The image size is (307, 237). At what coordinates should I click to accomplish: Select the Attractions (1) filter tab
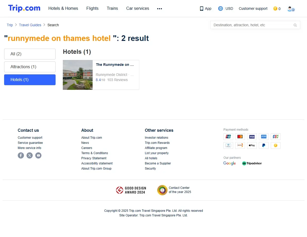[30, 67]
